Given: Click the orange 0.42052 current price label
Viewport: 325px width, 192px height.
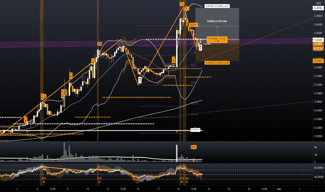Looking at the screenshot, I should pyautogui.click(x=318, y=44).
